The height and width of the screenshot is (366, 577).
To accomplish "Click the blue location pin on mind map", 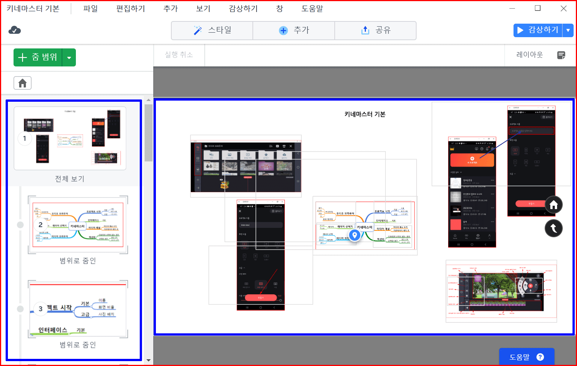I will [x=355, y=235].
